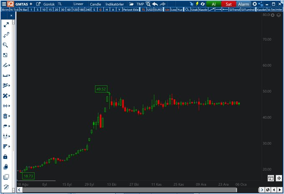Select the dashed rectangle selection tool
The image size is (284, 194).
(6, 177)
